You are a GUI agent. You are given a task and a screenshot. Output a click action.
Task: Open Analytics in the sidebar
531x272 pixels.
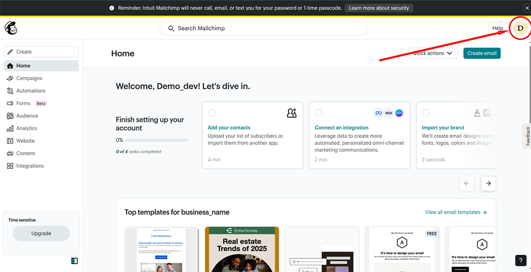coord(41,128)
